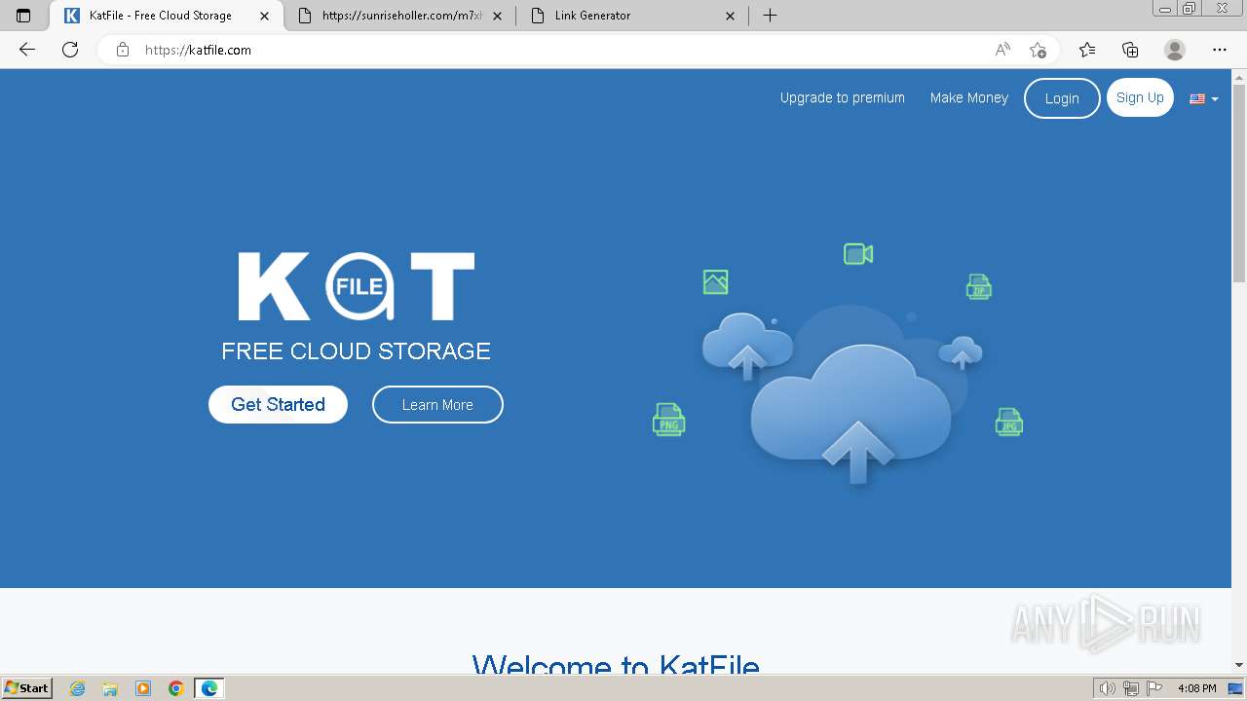Click the volume speaker tray icon
This screenshot has height=701, width=1247.
point(1107,688)
